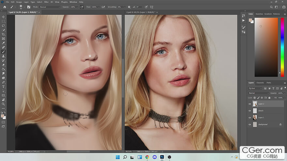Viewport: 287px width, 161px height.
Task: Open Discord from the taskbar
Action: pyautogui.click(x=155, y=157)
